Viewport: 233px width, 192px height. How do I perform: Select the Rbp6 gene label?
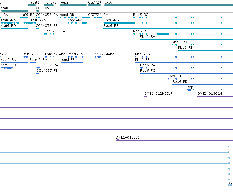pos(108,2)
